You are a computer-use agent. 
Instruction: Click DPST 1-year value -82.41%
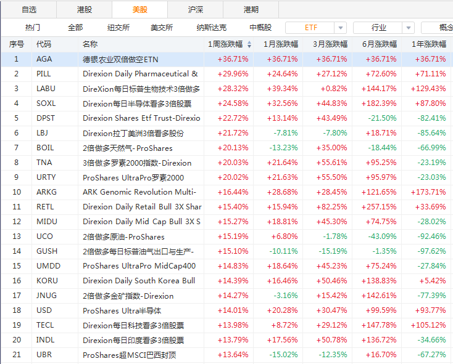coord(431,118)
